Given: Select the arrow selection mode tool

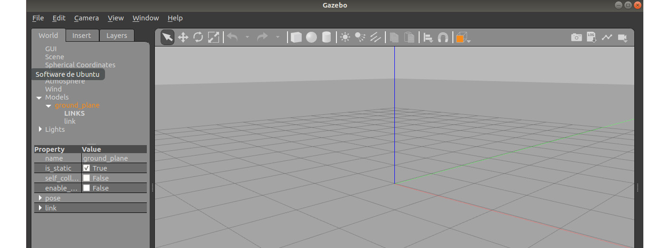Looking at the screenshot, I should click(x=167, y=37).
